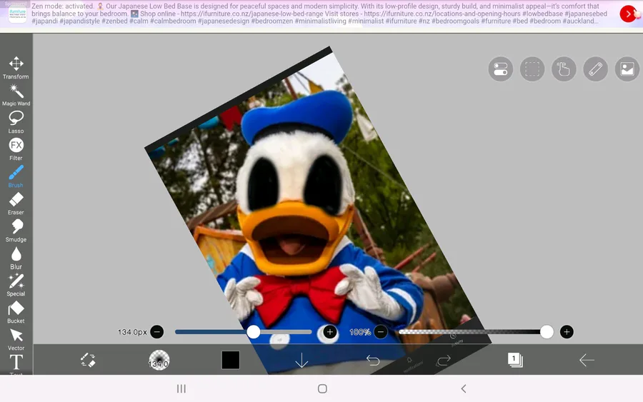The height and width of the screenshot is (402, 643).
Task: Select the Text tool
Action: 16,364
